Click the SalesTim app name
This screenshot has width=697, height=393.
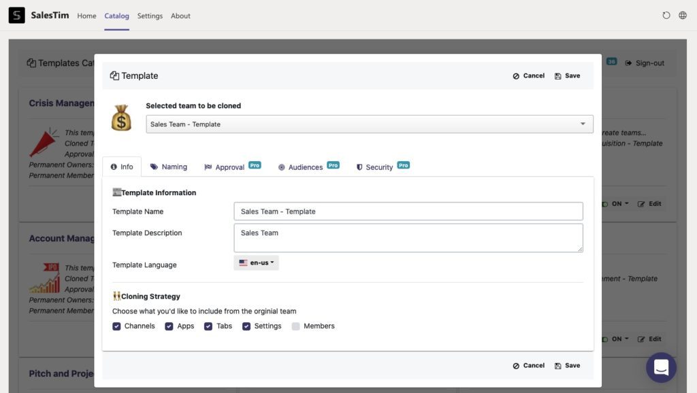click(50, 15)
